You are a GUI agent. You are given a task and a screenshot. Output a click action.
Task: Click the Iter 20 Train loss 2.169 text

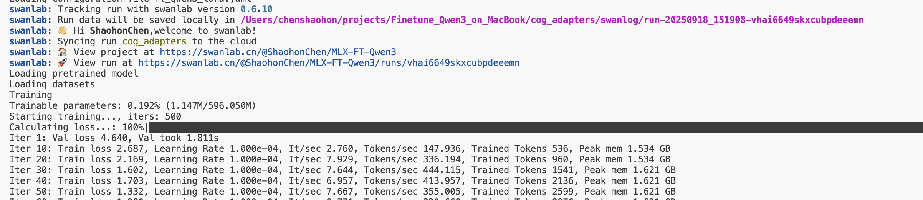point(76,159)
